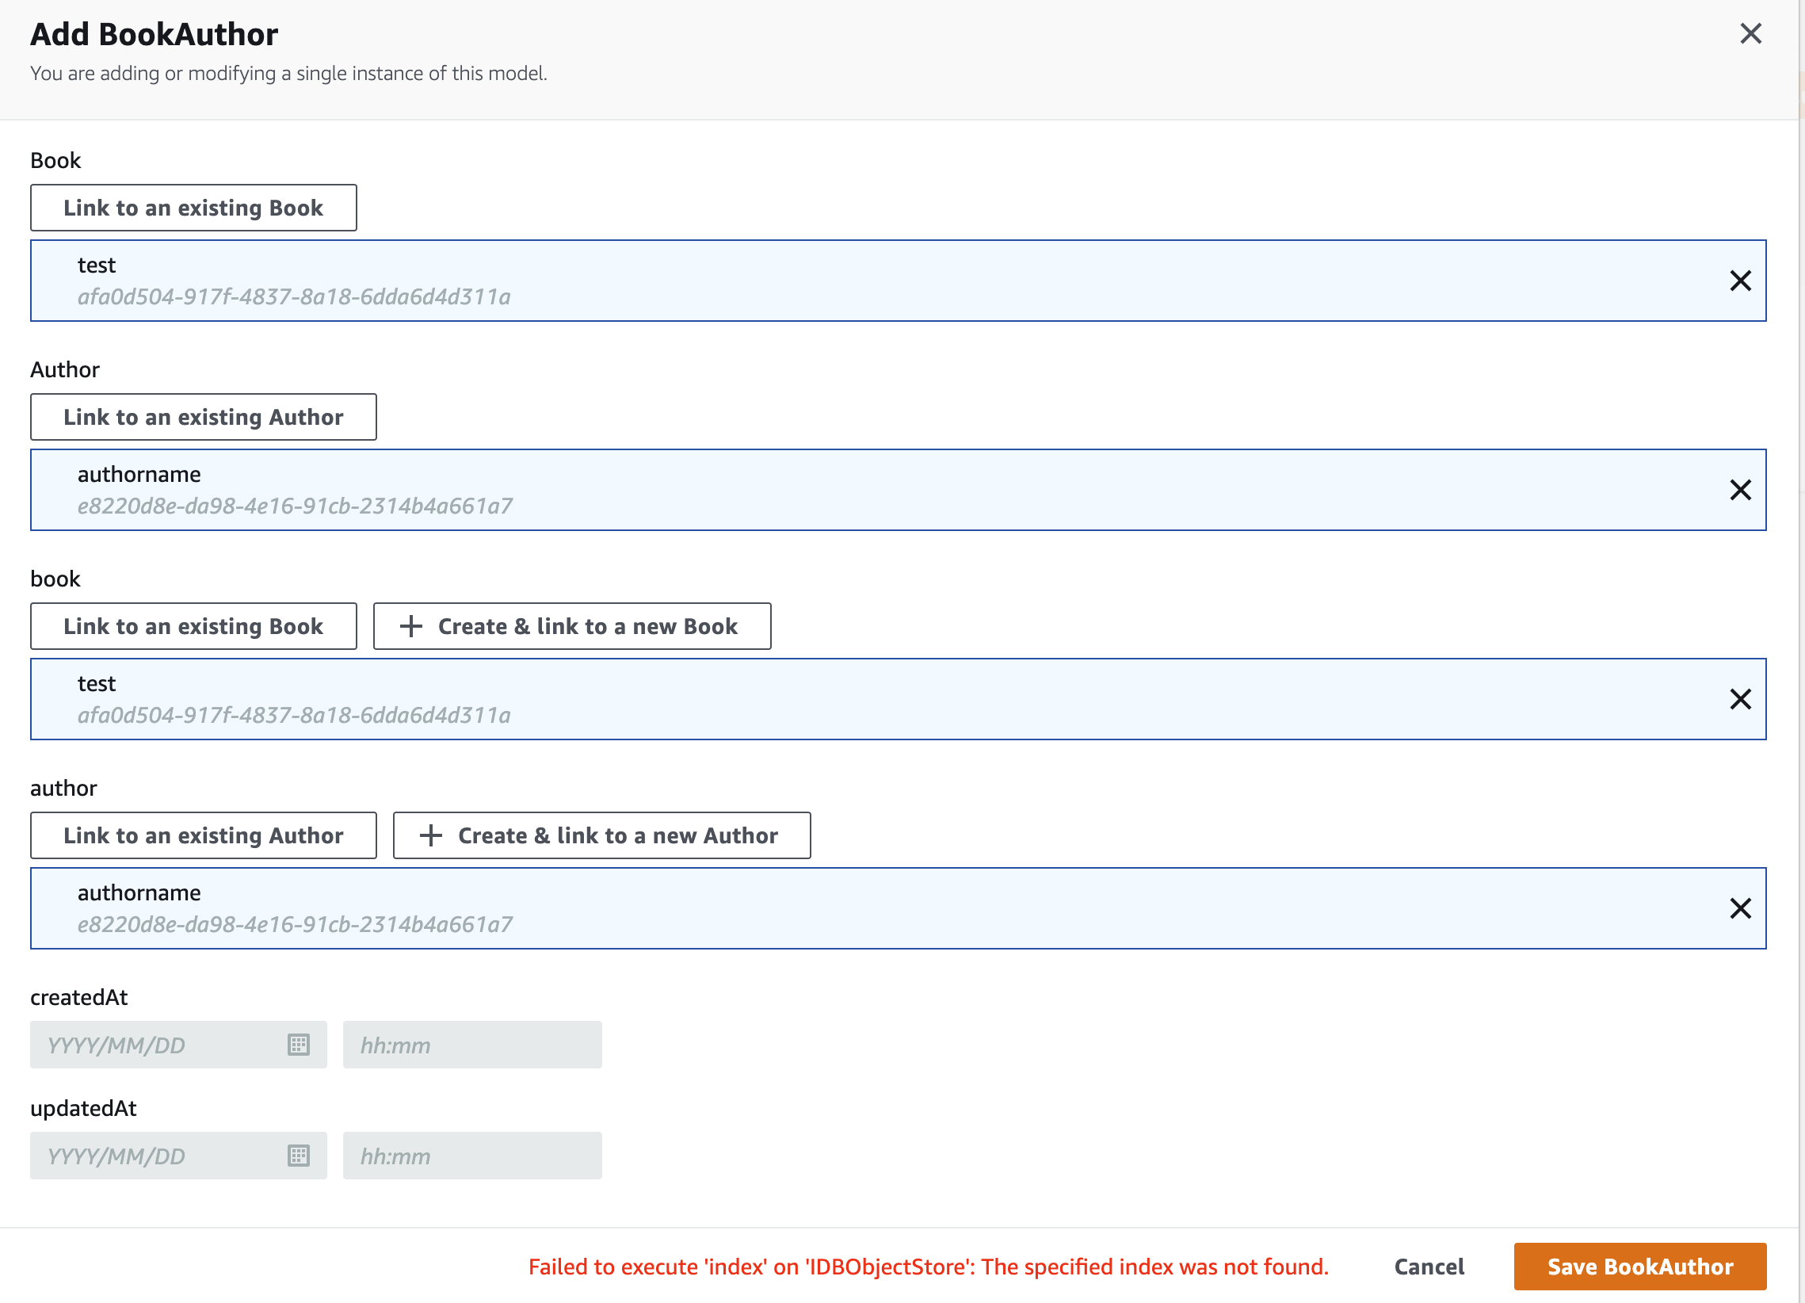This screenshot has width=1805, height=1303.
Task: Open the createdAt calendar picker icon
Action: pos(299,1045)
